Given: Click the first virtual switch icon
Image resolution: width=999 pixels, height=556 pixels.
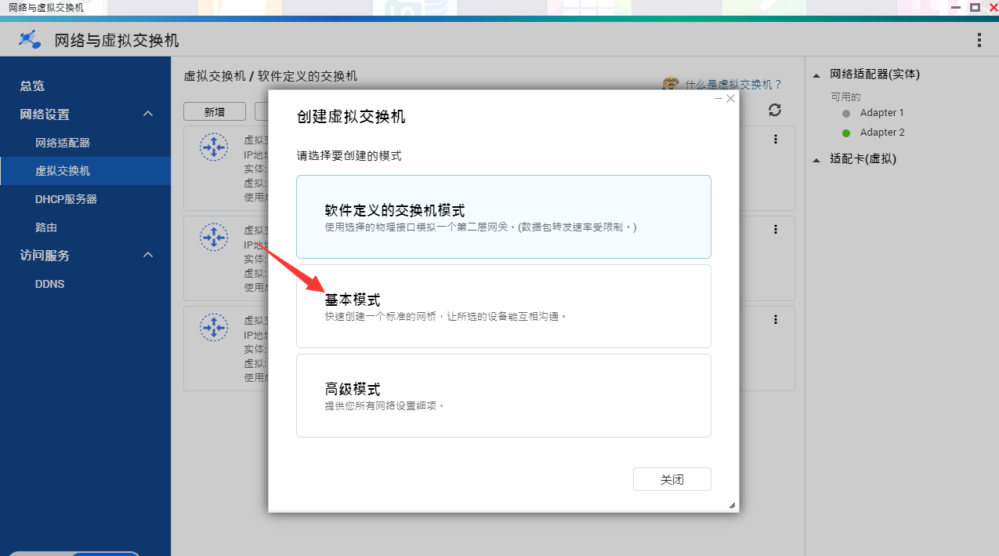Looking at the screenshot, I should point(214,147).
